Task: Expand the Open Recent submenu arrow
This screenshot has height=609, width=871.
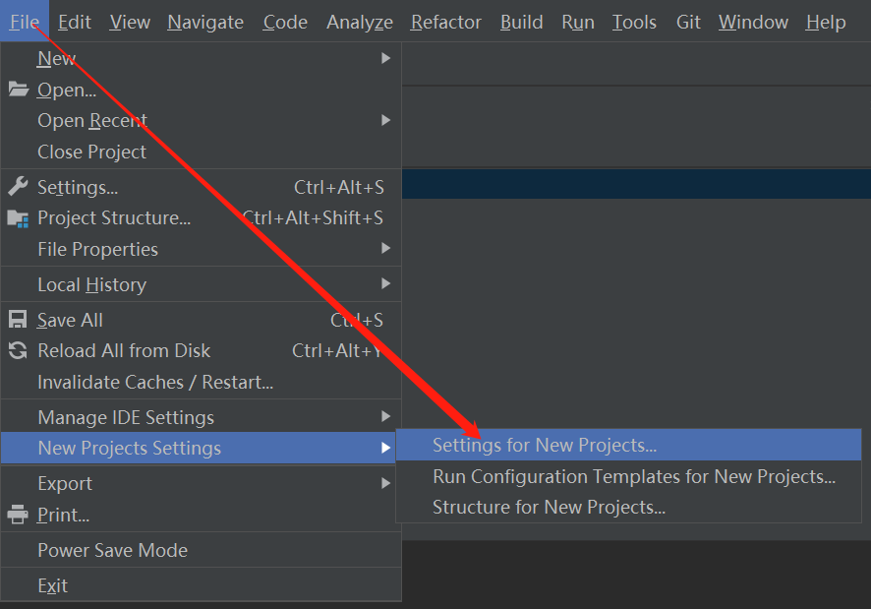Action: point(385,120)
